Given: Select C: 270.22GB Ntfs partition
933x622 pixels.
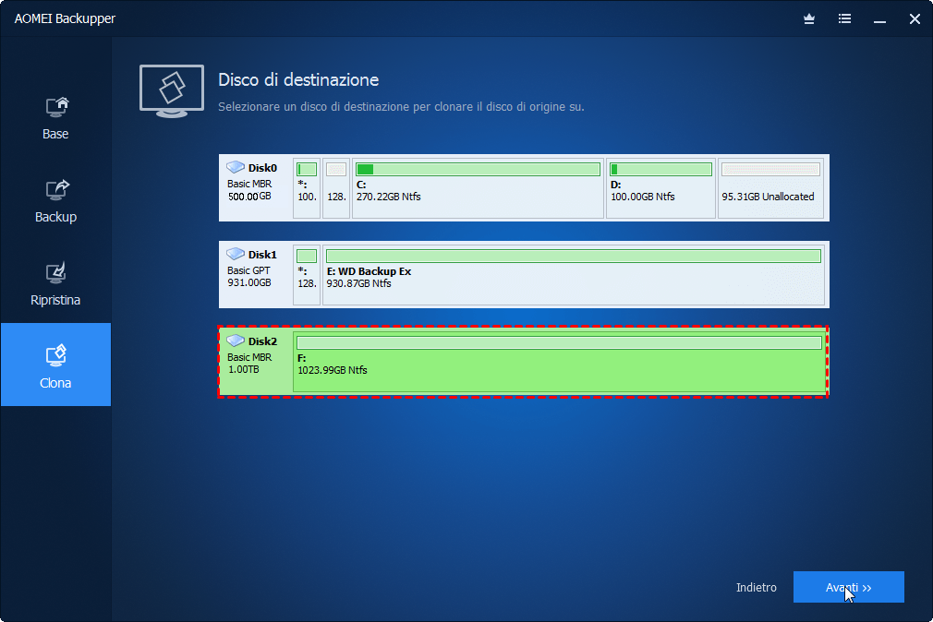Looking at the screenshot, I should (x=478, y=188).
